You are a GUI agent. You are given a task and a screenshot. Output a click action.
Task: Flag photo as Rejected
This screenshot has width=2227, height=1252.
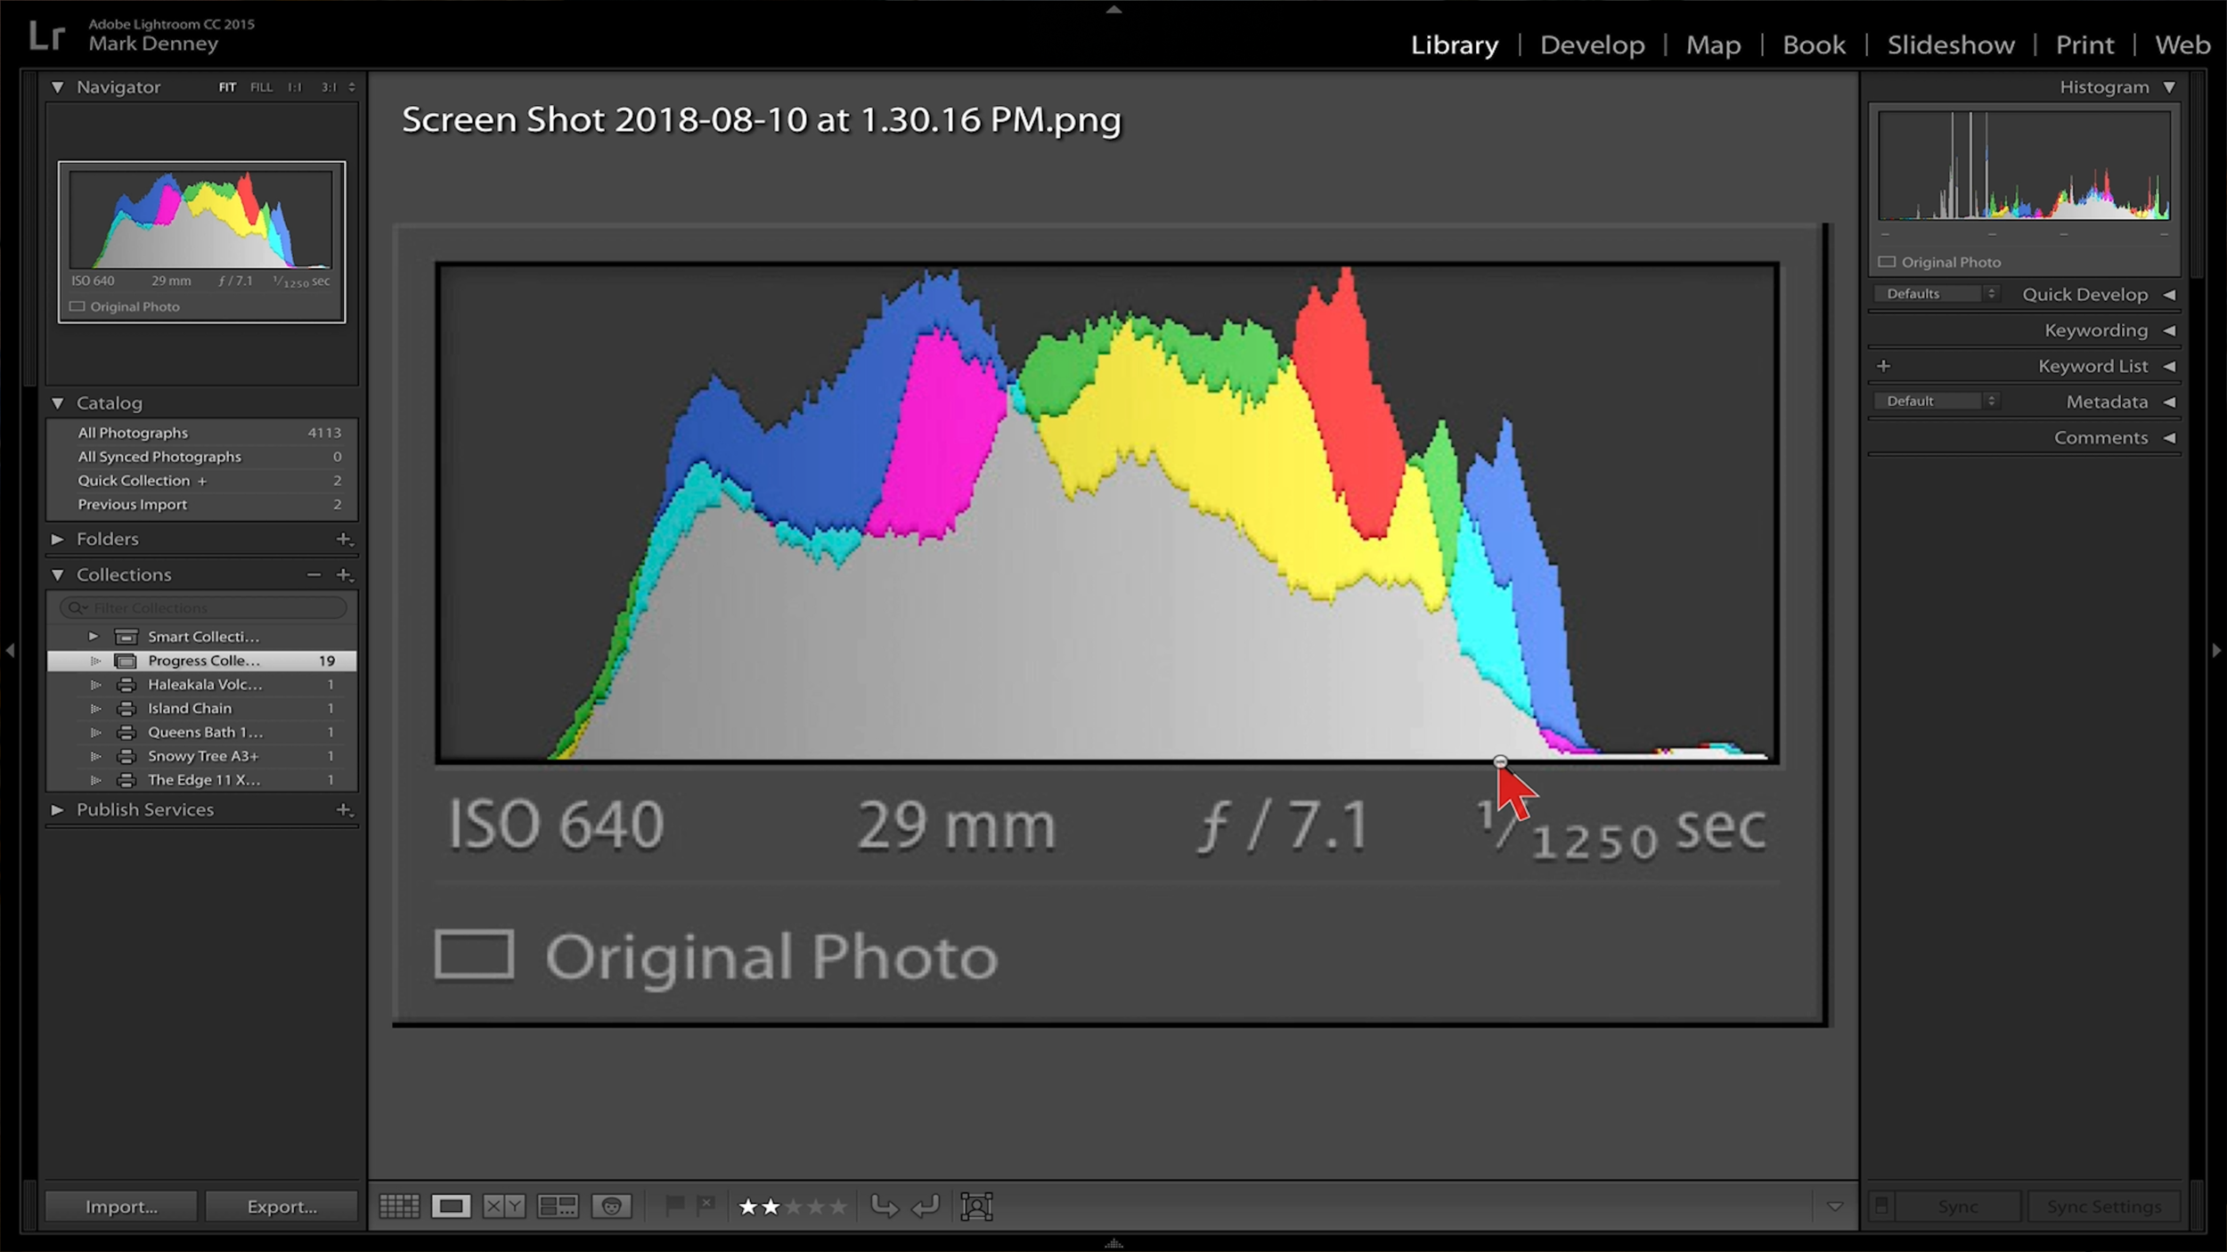coord(706,1206)
